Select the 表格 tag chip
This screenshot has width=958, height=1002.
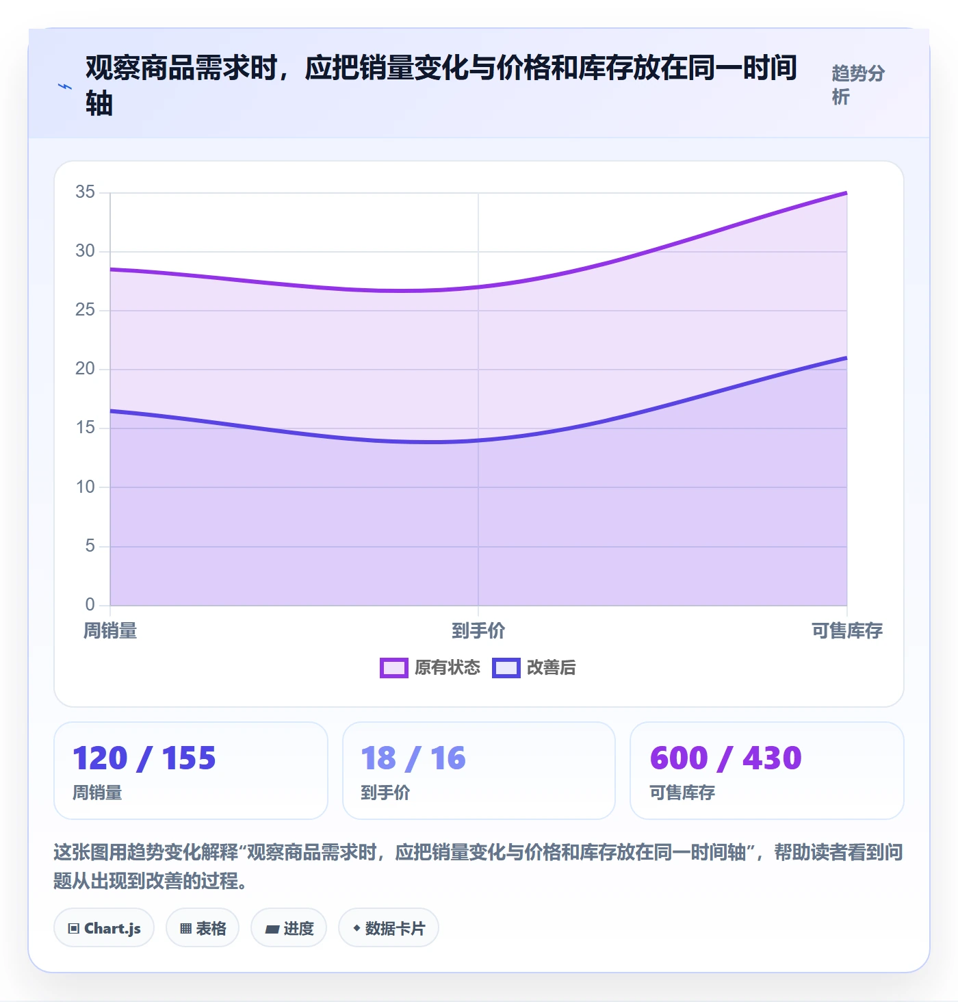(x=203, y=928)
